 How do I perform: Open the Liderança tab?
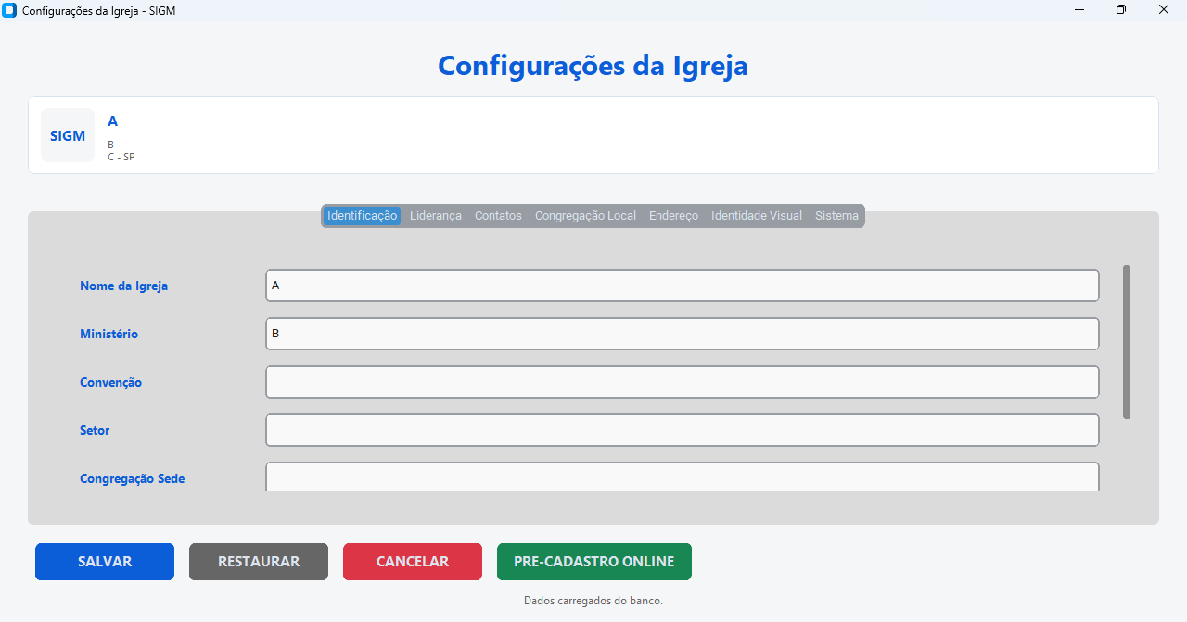click(x=436, y=216)
